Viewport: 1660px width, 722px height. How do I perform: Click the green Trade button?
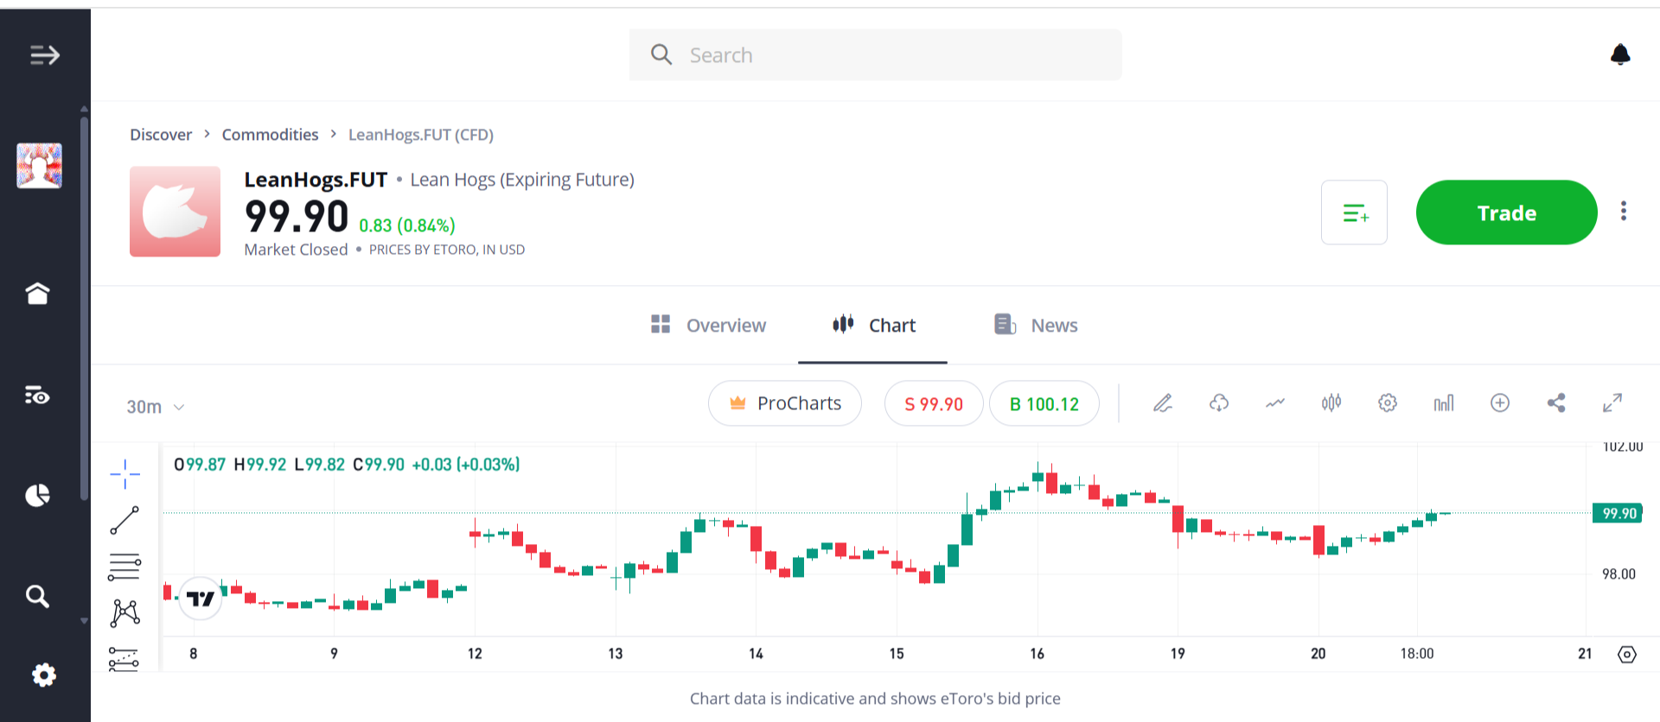click(x=1506, y=212)
